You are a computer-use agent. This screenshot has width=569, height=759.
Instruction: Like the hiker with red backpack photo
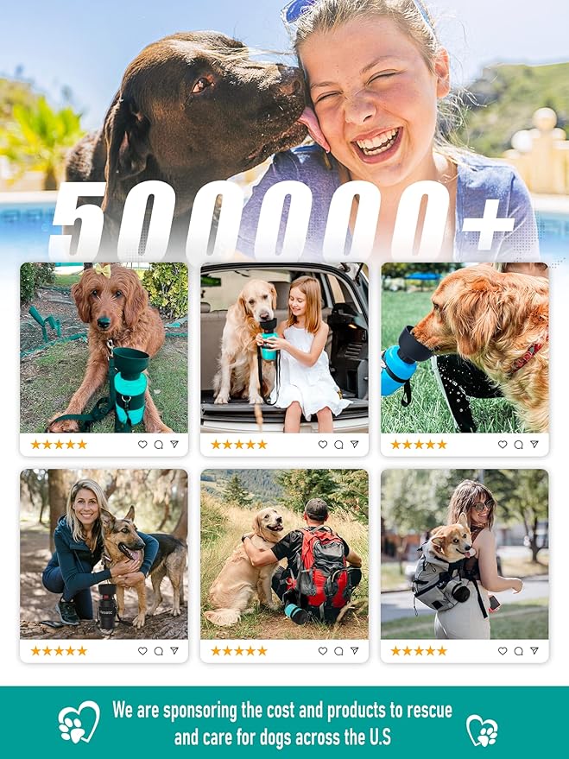(x=323, y=651)
